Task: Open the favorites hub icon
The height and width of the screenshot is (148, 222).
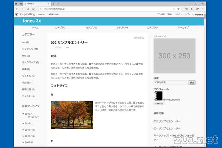Action: 186,9
